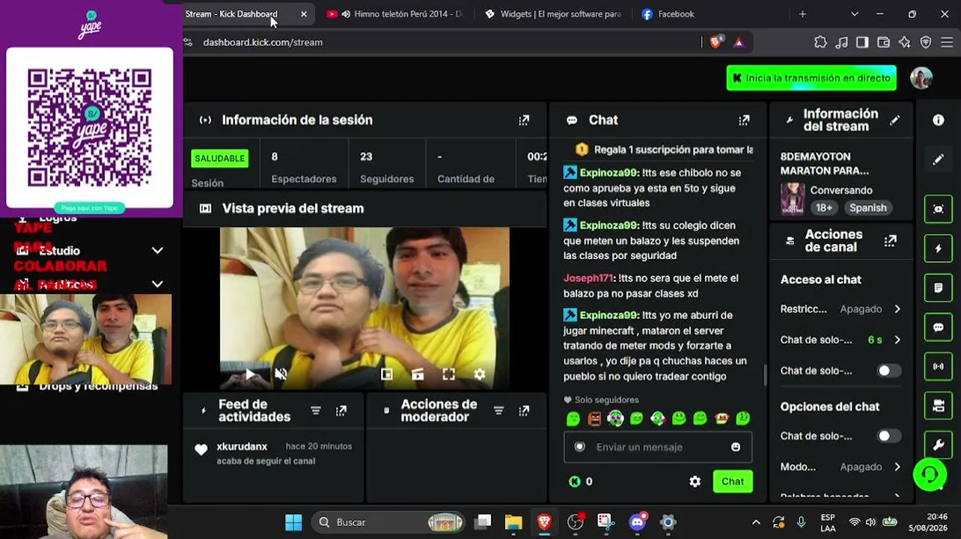
Task: Expand the Chat de solo 6 s option
Action: tap(841, 339)
